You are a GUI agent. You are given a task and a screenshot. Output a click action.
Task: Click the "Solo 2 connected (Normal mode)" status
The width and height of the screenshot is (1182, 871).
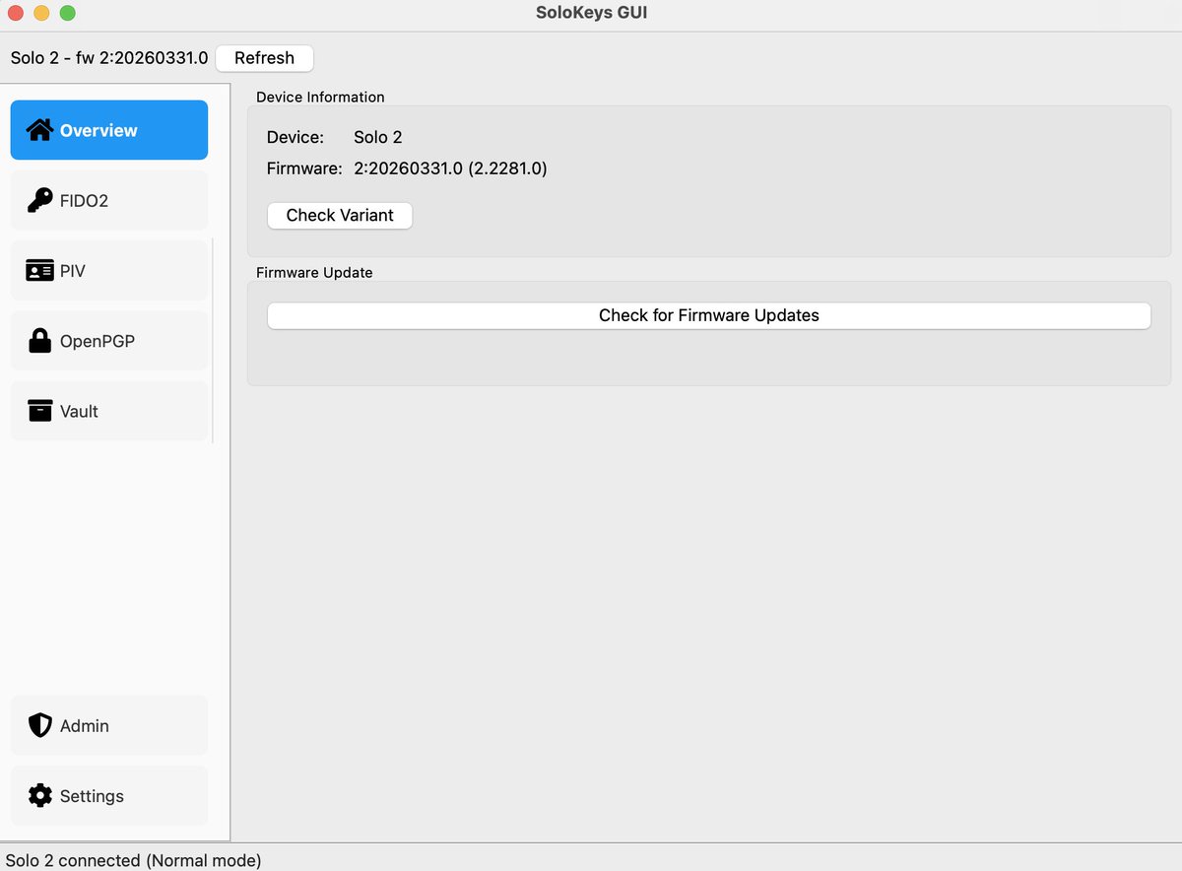point(134,860)
